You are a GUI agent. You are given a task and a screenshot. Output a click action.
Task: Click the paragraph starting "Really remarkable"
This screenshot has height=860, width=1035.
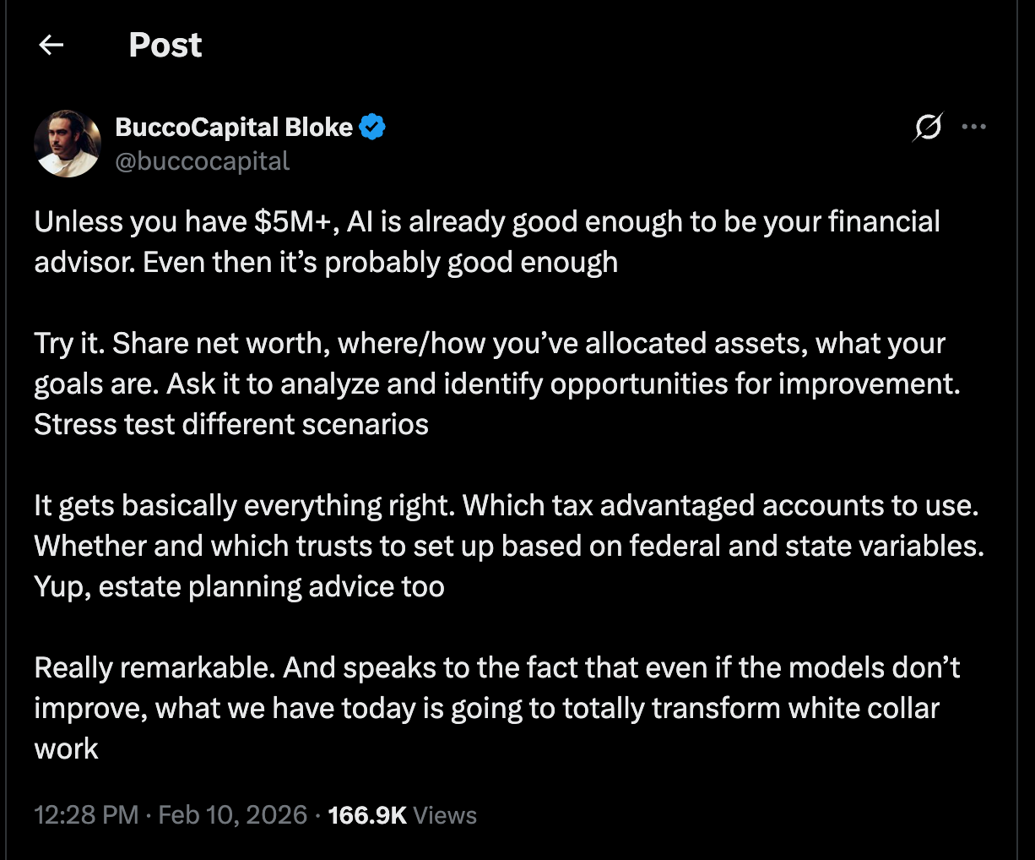tap(496, 708)
